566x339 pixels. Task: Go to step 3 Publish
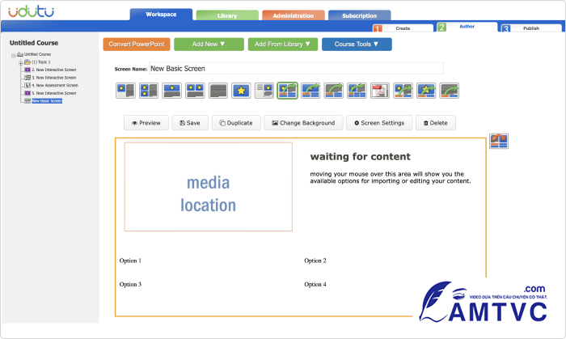coord(531,28)
